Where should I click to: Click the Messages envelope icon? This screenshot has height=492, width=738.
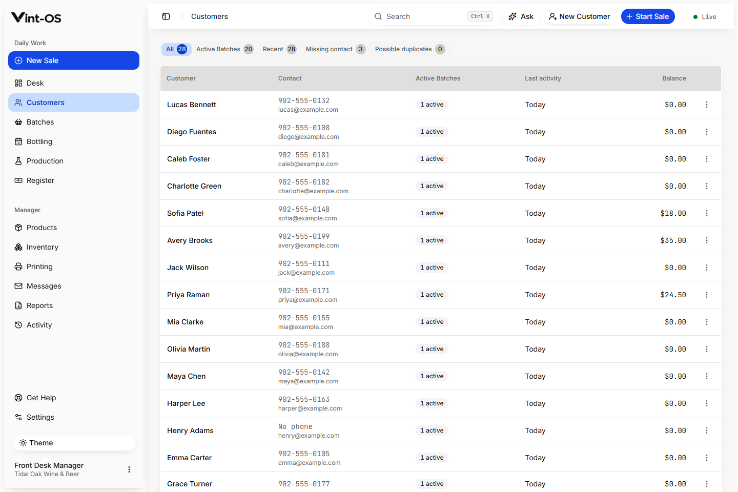pos(18,286)
